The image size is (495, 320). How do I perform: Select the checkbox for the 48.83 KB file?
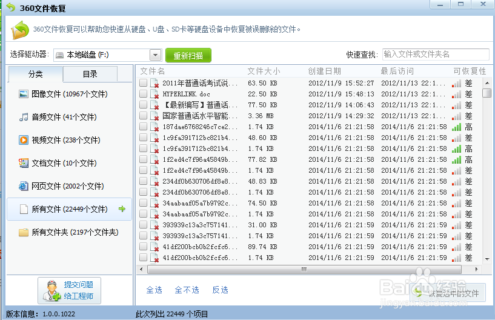[x=144, y=181]
